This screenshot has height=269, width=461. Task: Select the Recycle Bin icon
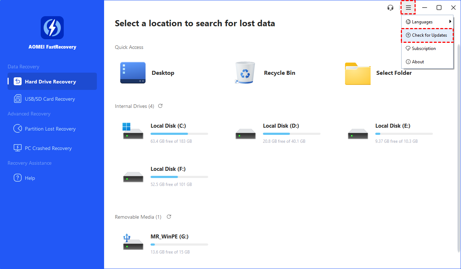245,73
